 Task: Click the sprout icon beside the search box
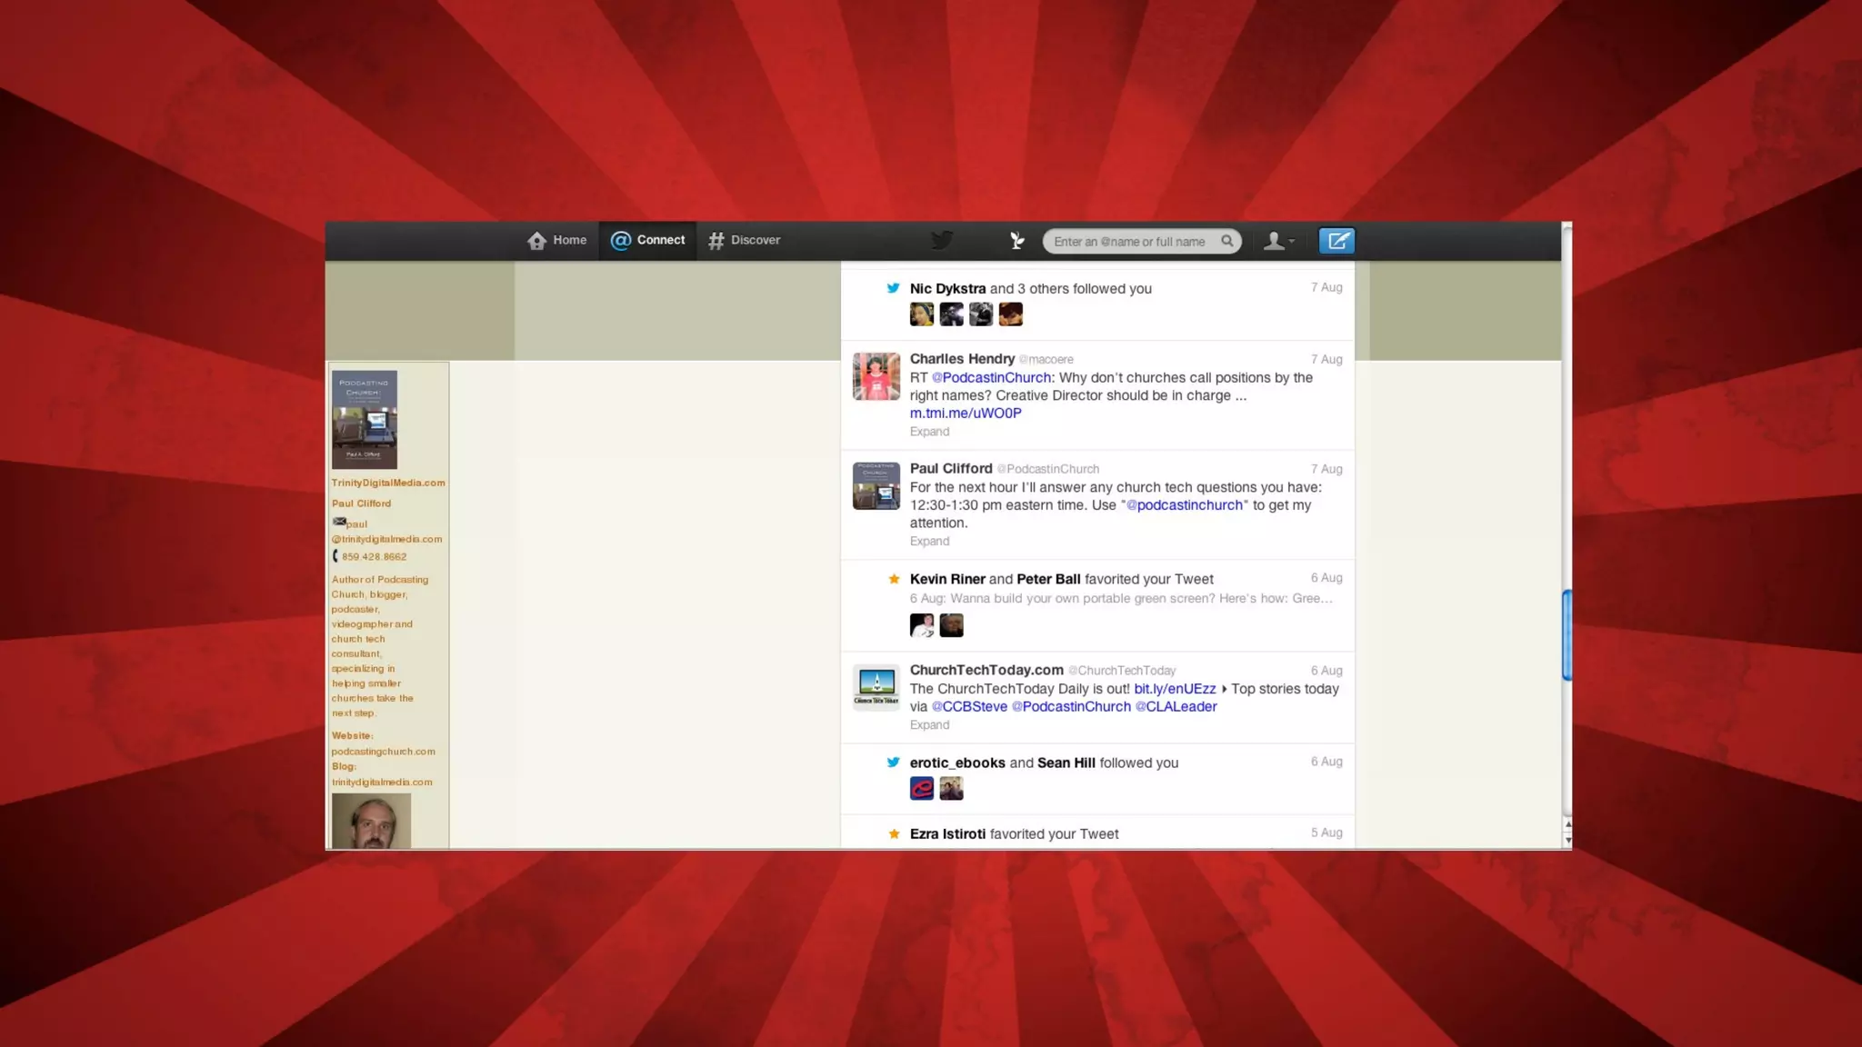[1017, 241]
